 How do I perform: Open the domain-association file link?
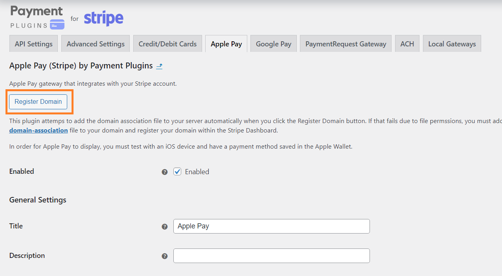pyautogui.click(x=39, y=130)
